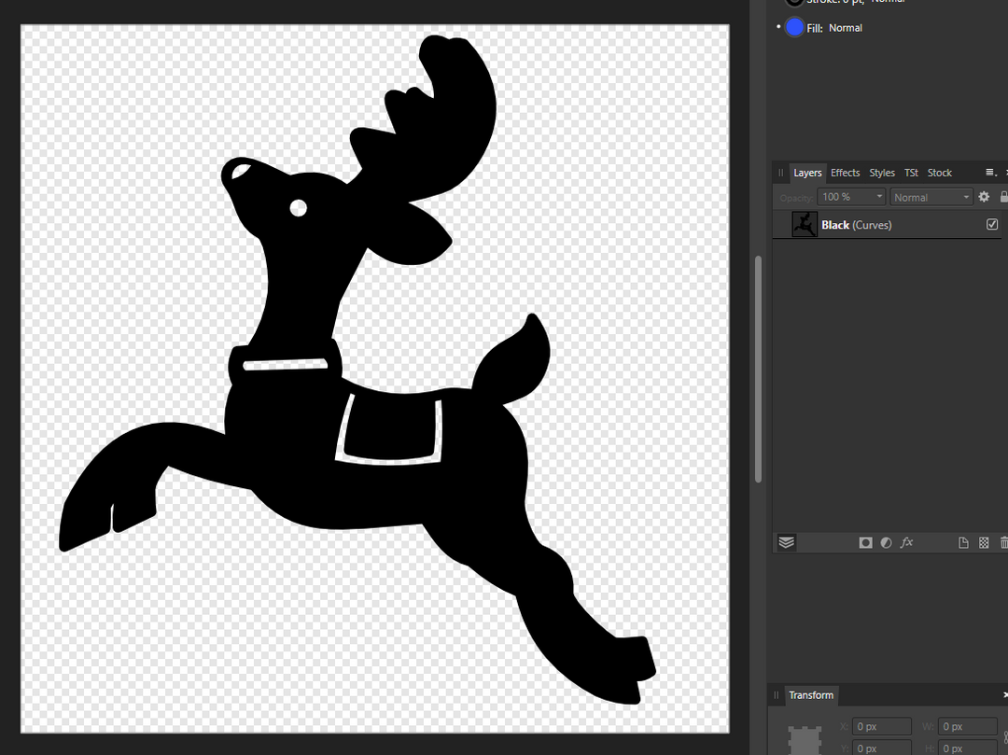Toggle visibility of the Black (Curves) layer

[x=992, y=224]
